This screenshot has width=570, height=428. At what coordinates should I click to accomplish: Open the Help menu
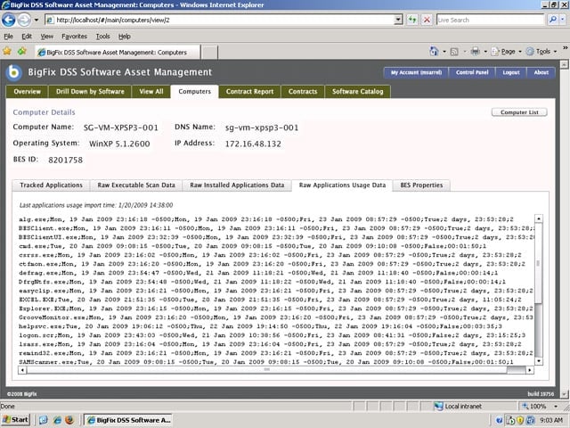point(125,37)
